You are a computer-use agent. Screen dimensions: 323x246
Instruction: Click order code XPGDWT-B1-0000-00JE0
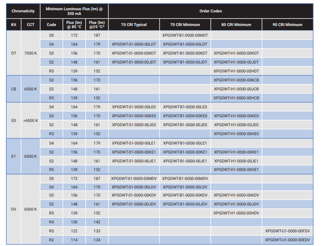[185, 125]
